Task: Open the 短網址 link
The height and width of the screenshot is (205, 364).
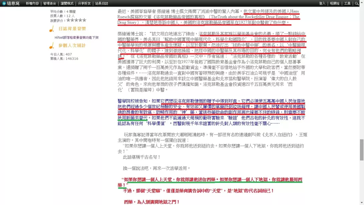Action: 335,3
